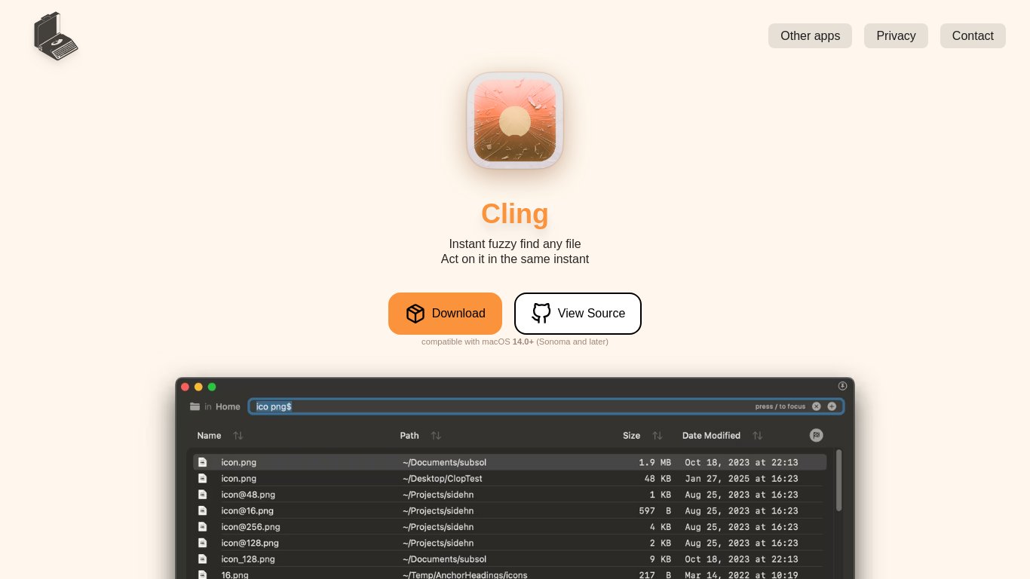1030x579 pixels.
Task: Click the file icon for icon@16.png
Action: coord(202,510)
